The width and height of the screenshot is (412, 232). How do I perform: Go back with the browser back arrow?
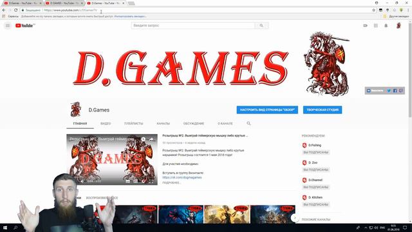[4, 10]
